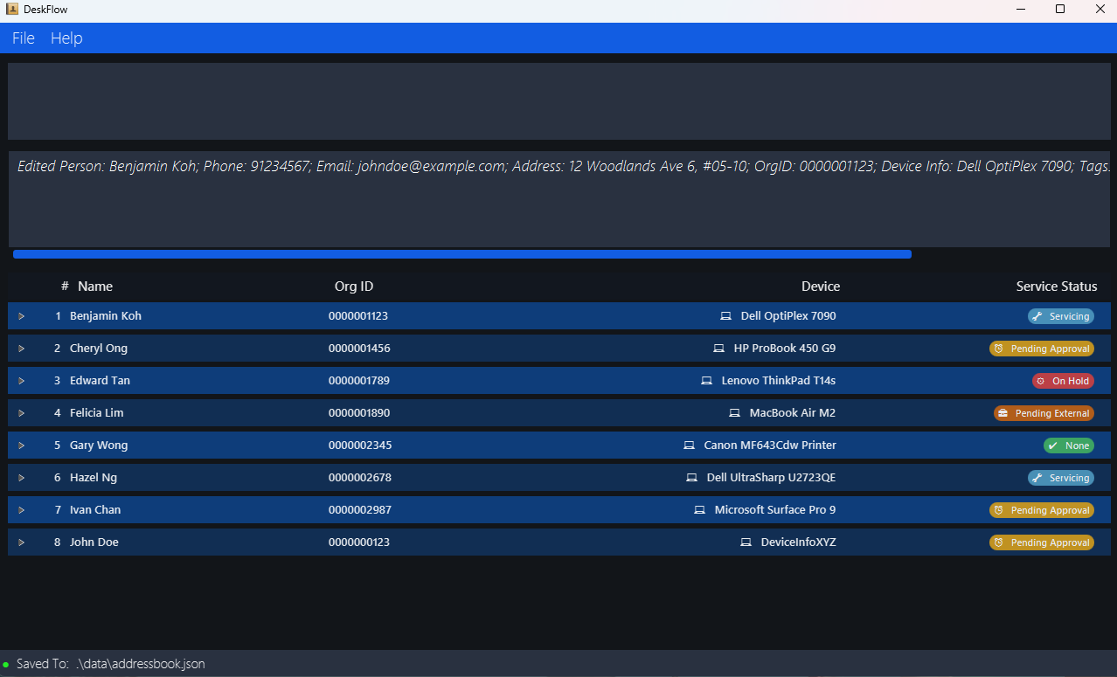Click the DeskFlow app icon in title bar
1117x677 pixels.
point(12,9)
